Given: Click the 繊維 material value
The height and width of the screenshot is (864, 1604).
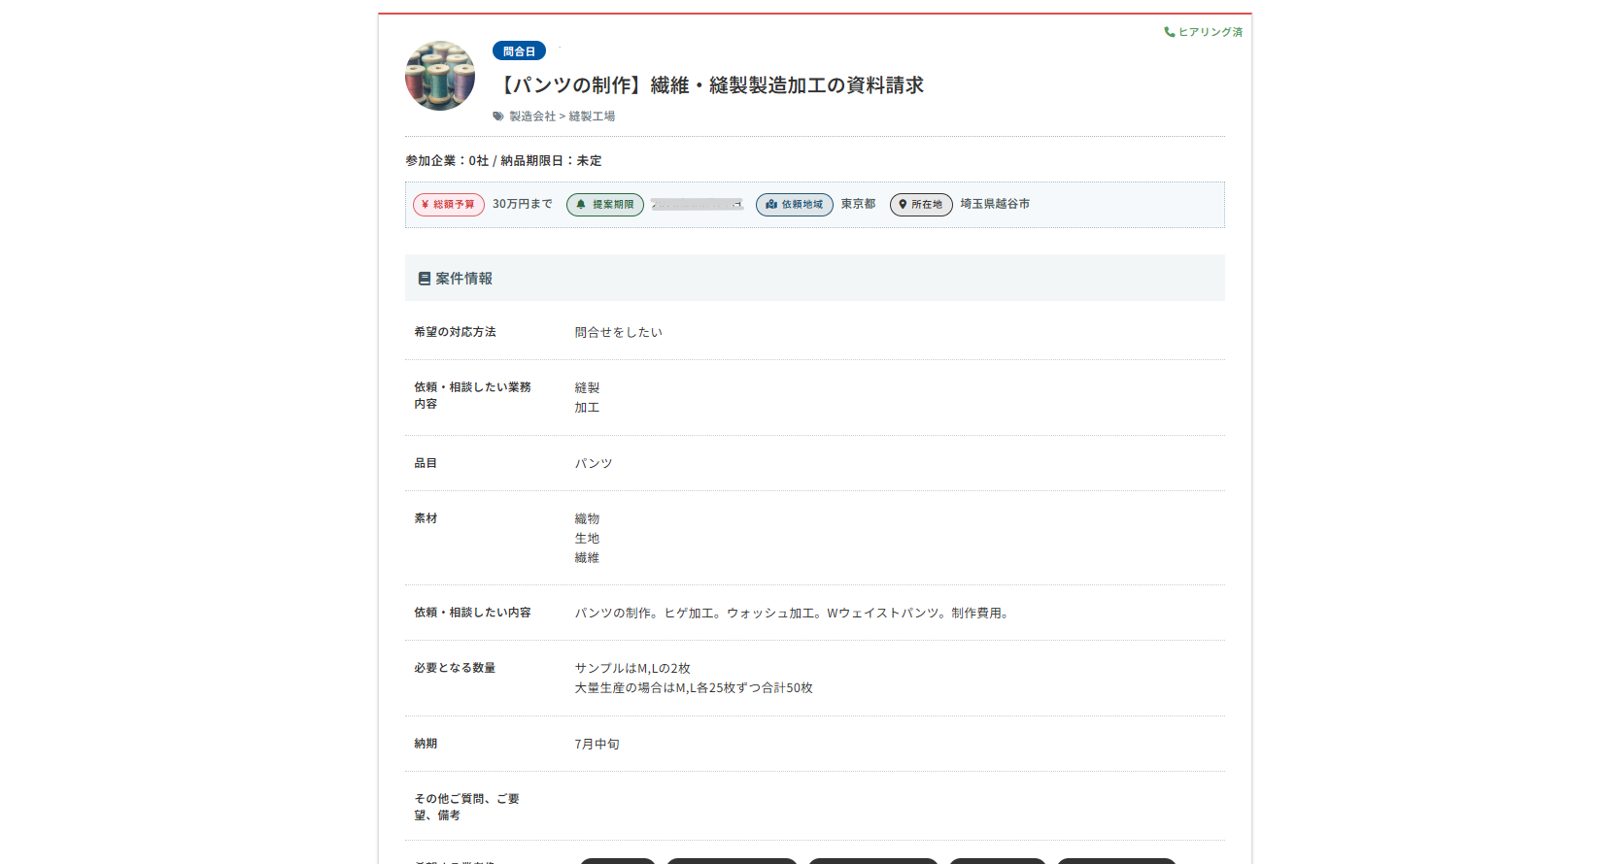Looking at the screenshot, I should pos(587,557).
